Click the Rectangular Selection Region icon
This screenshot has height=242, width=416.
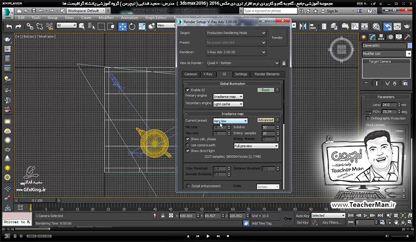tap(101, 26)
